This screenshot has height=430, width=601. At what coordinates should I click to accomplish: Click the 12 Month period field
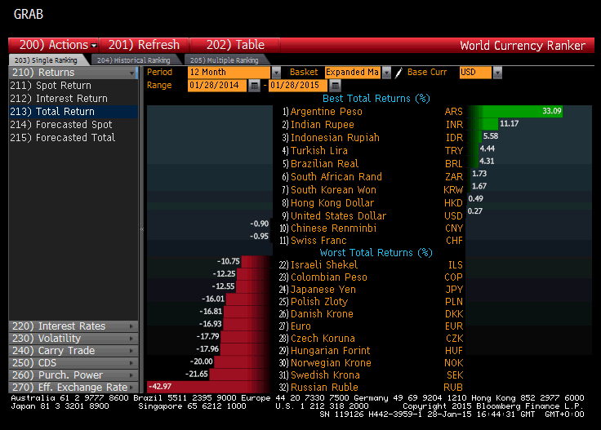tap(229, 73)
